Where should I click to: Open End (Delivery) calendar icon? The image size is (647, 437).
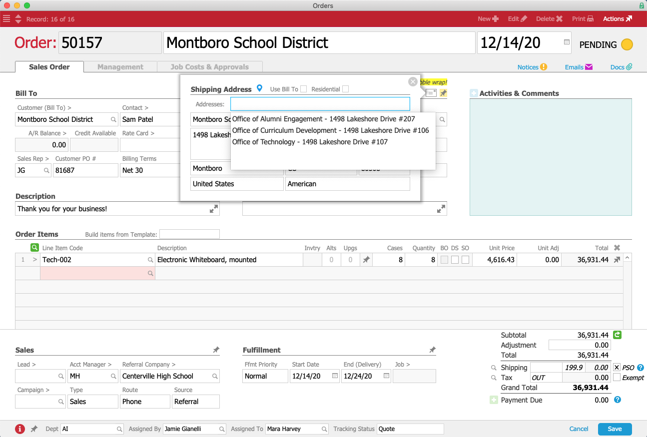click(x=387, y=376)
